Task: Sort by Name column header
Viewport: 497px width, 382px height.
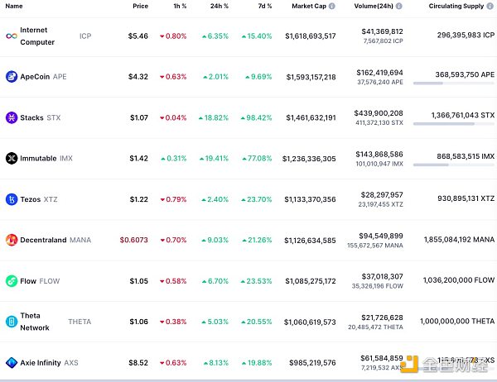Action: coord(14,6)
